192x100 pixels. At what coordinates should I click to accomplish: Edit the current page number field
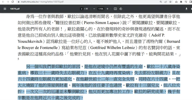click(x=81, y=9)
